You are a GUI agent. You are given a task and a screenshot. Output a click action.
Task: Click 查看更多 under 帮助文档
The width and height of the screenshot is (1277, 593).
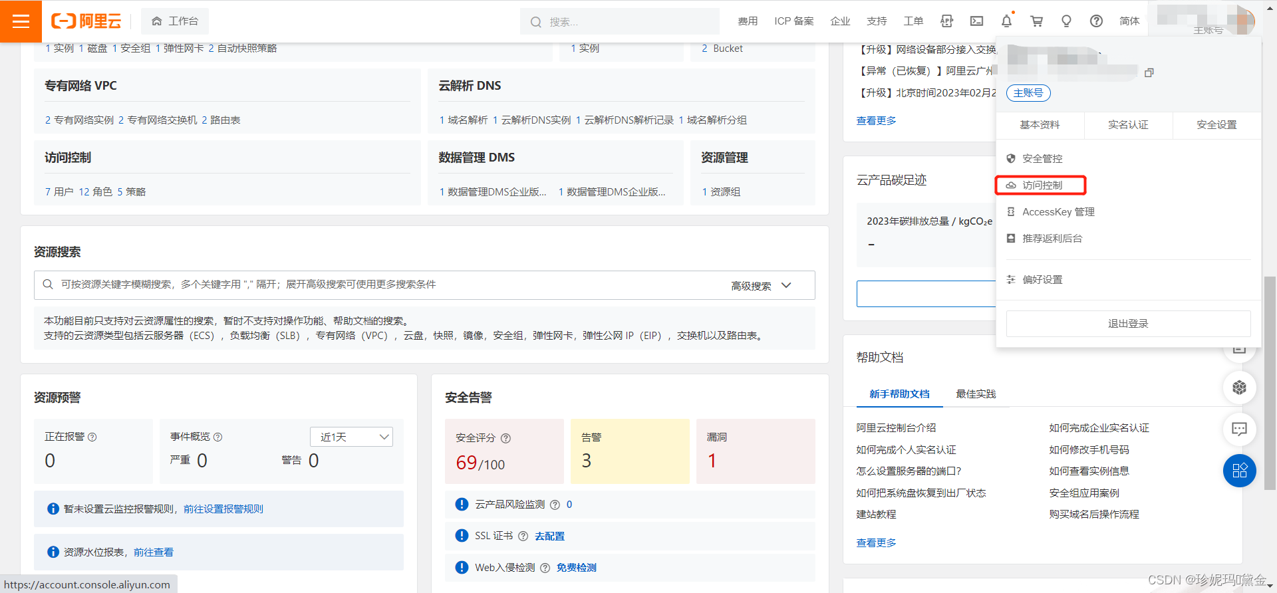(x=876, y=543)
